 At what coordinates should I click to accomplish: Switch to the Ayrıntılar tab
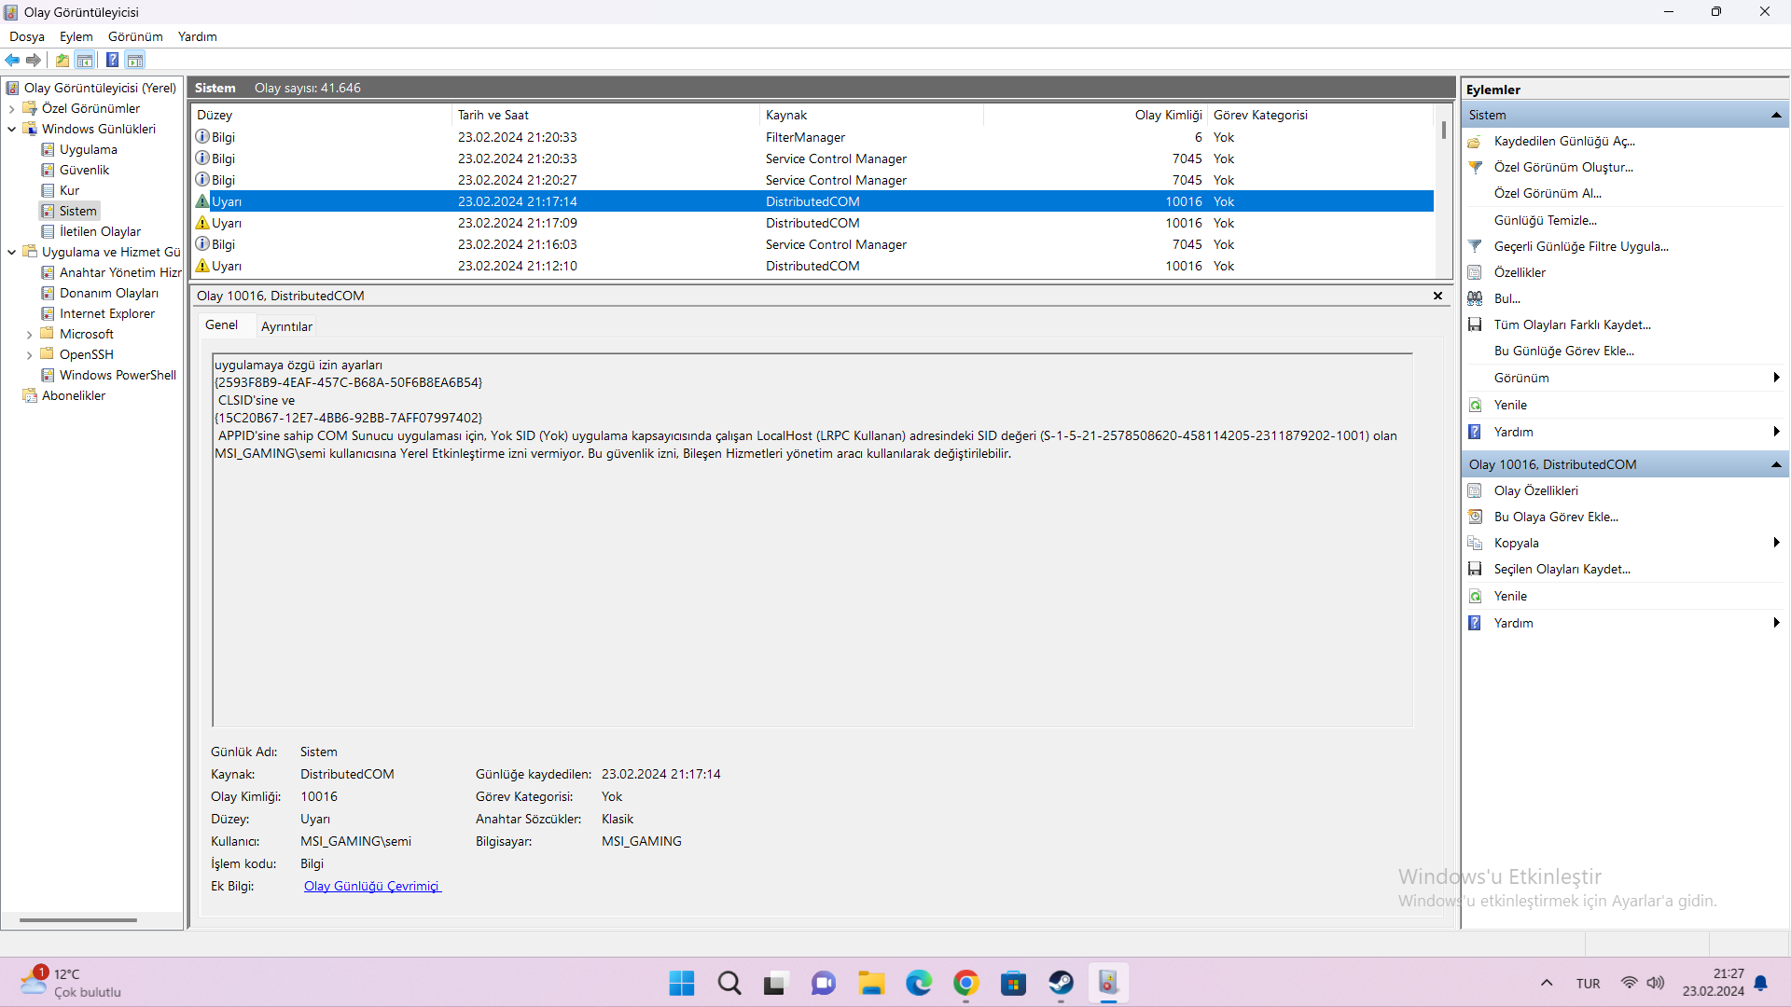(286, 326)
